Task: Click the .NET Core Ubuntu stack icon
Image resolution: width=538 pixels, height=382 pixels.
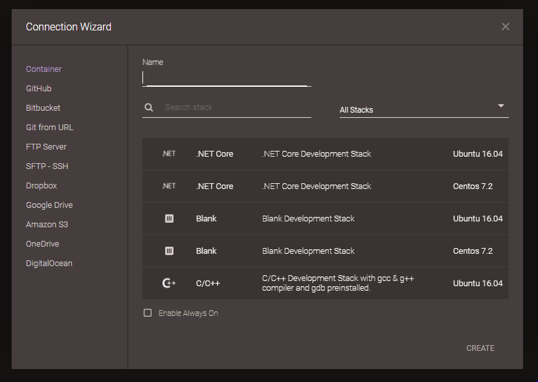Action: click(169, 153)
